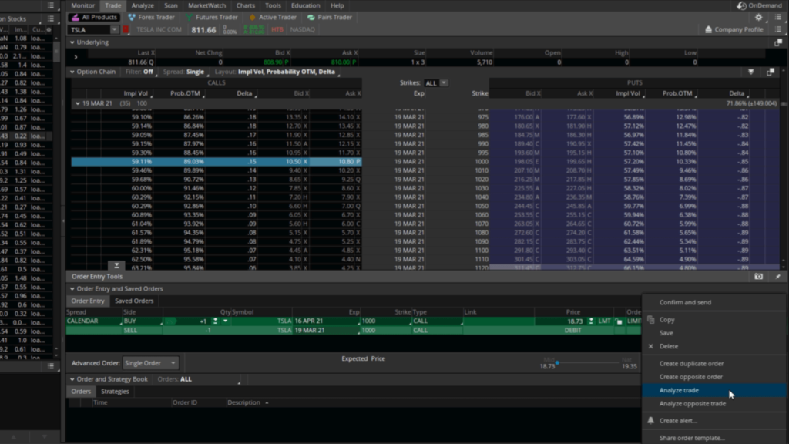789x444 pixels.
Task: Collapse the Underlying section
Action: 72,43
